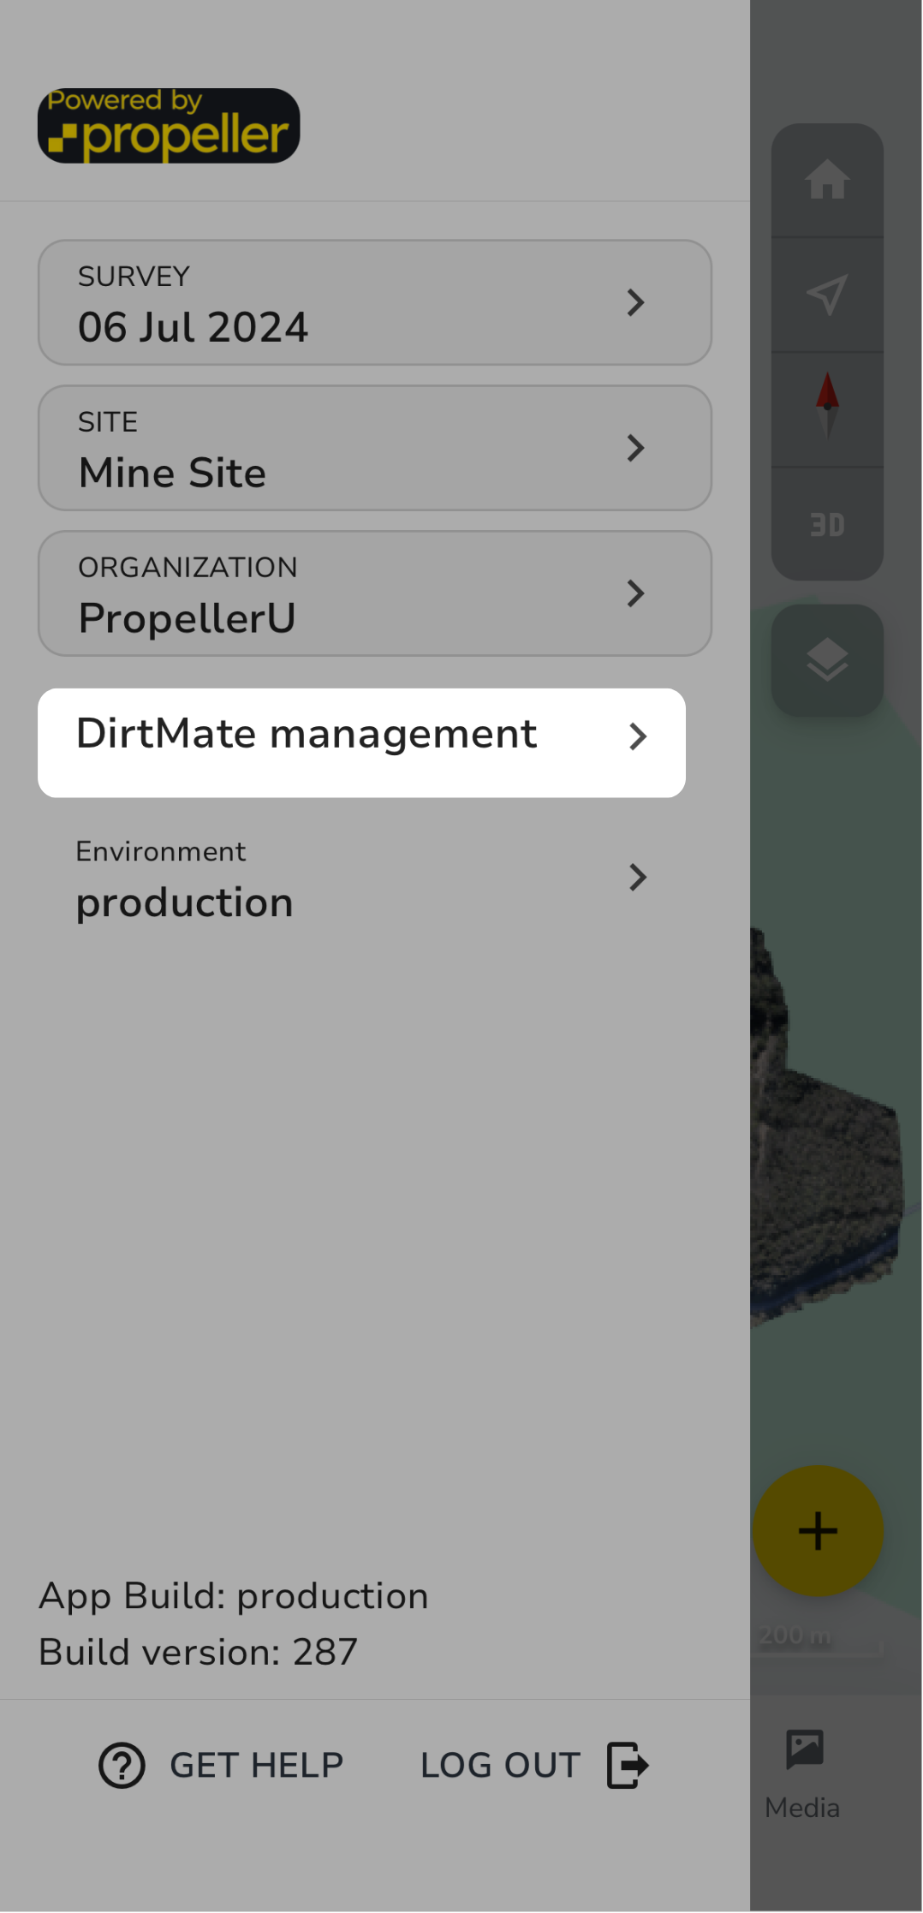Tap the red compass north icon

tap(827, 406)
